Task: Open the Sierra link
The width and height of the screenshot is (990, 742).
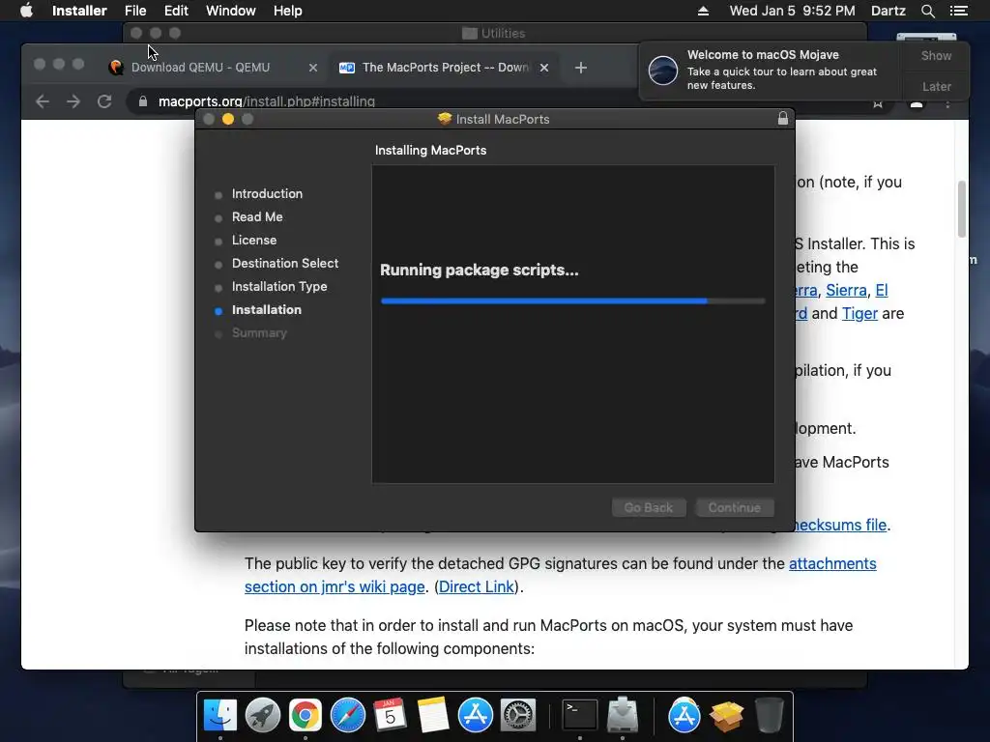Action: [846, 290]
